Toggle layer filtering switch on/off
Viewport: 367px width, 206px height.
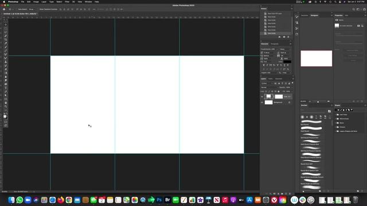tap(292, 83)
